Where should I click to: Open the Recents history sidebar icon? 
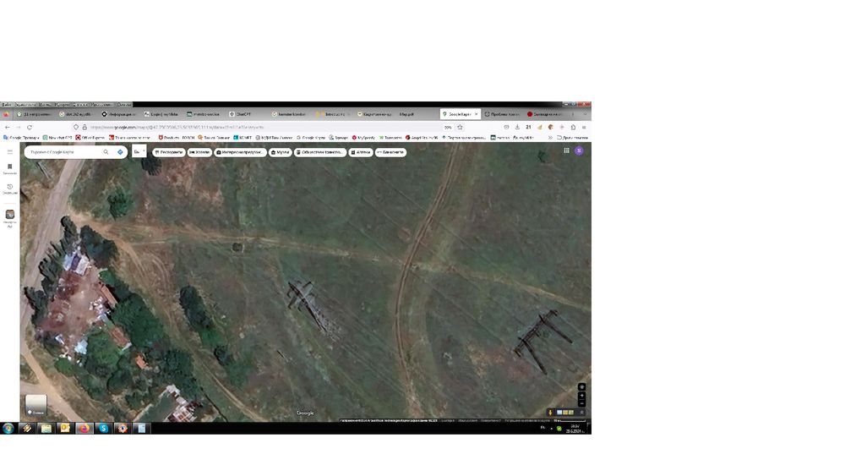(x=9, y=189)
